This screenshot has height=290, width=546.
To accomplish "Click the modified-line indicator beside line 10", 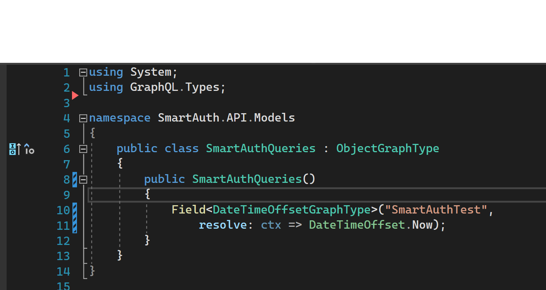I will coord(74,210).
